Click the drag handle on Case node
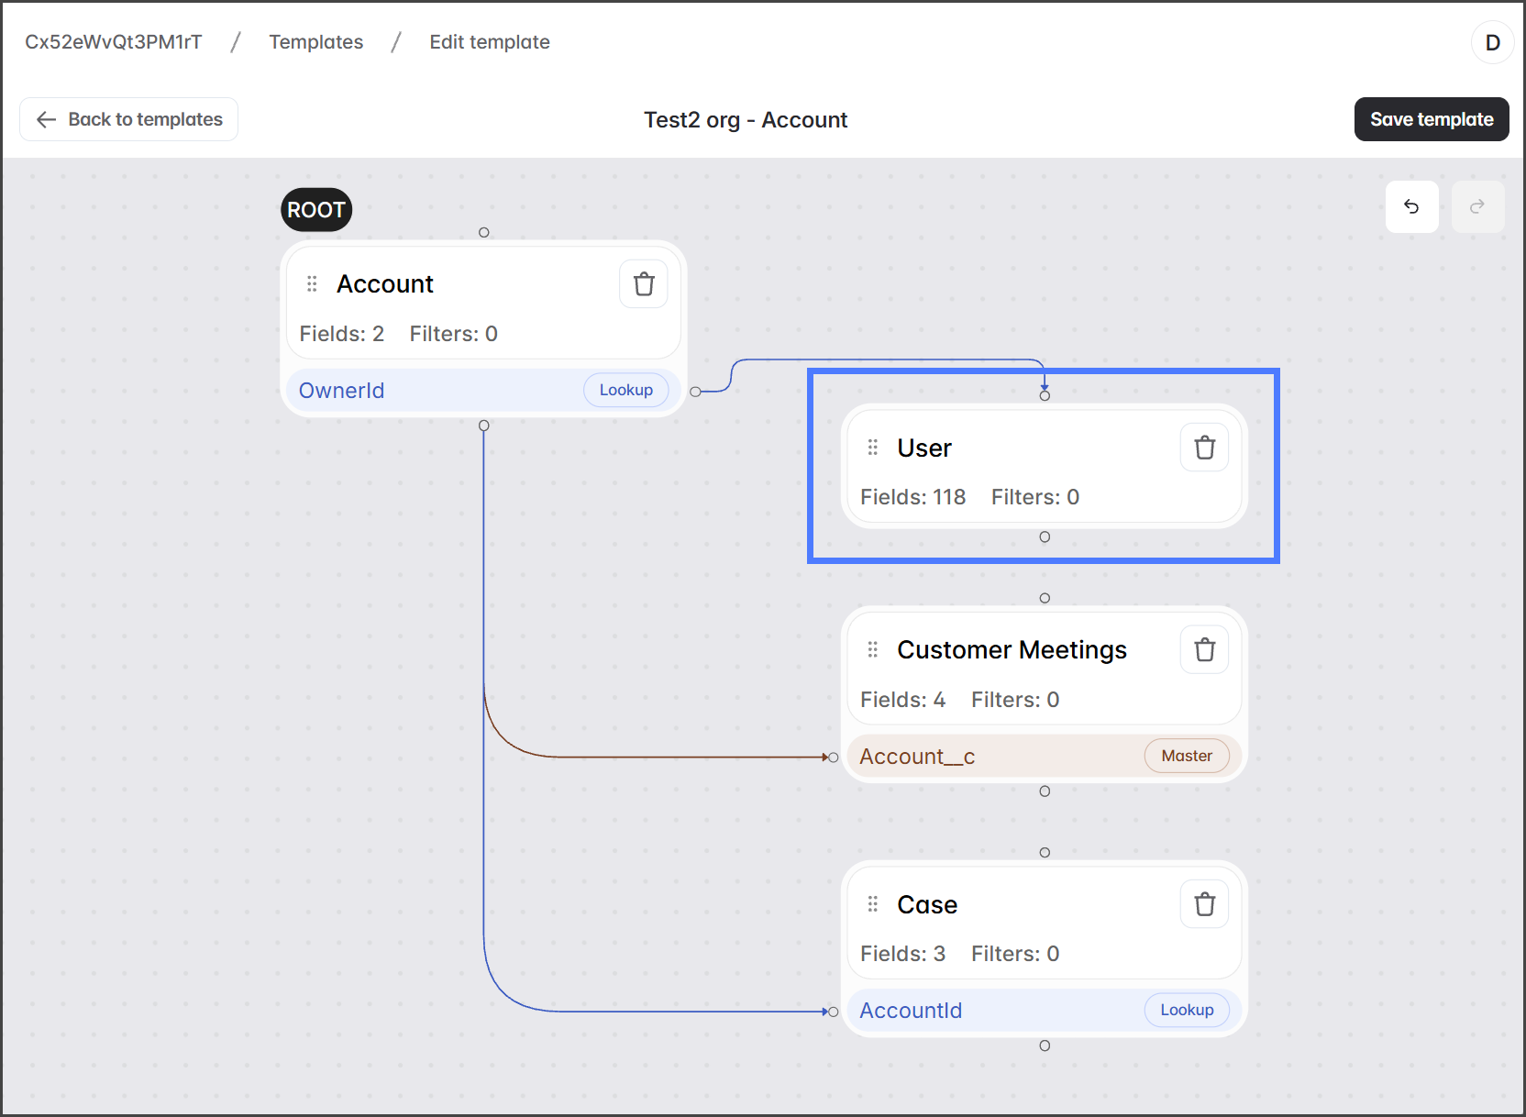The width and height of the screenshot is (1526, 1117). coord(873,904)
